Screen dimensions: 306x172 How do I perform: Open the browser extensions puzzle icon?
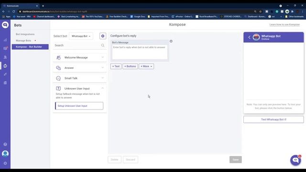coord(292,11)
